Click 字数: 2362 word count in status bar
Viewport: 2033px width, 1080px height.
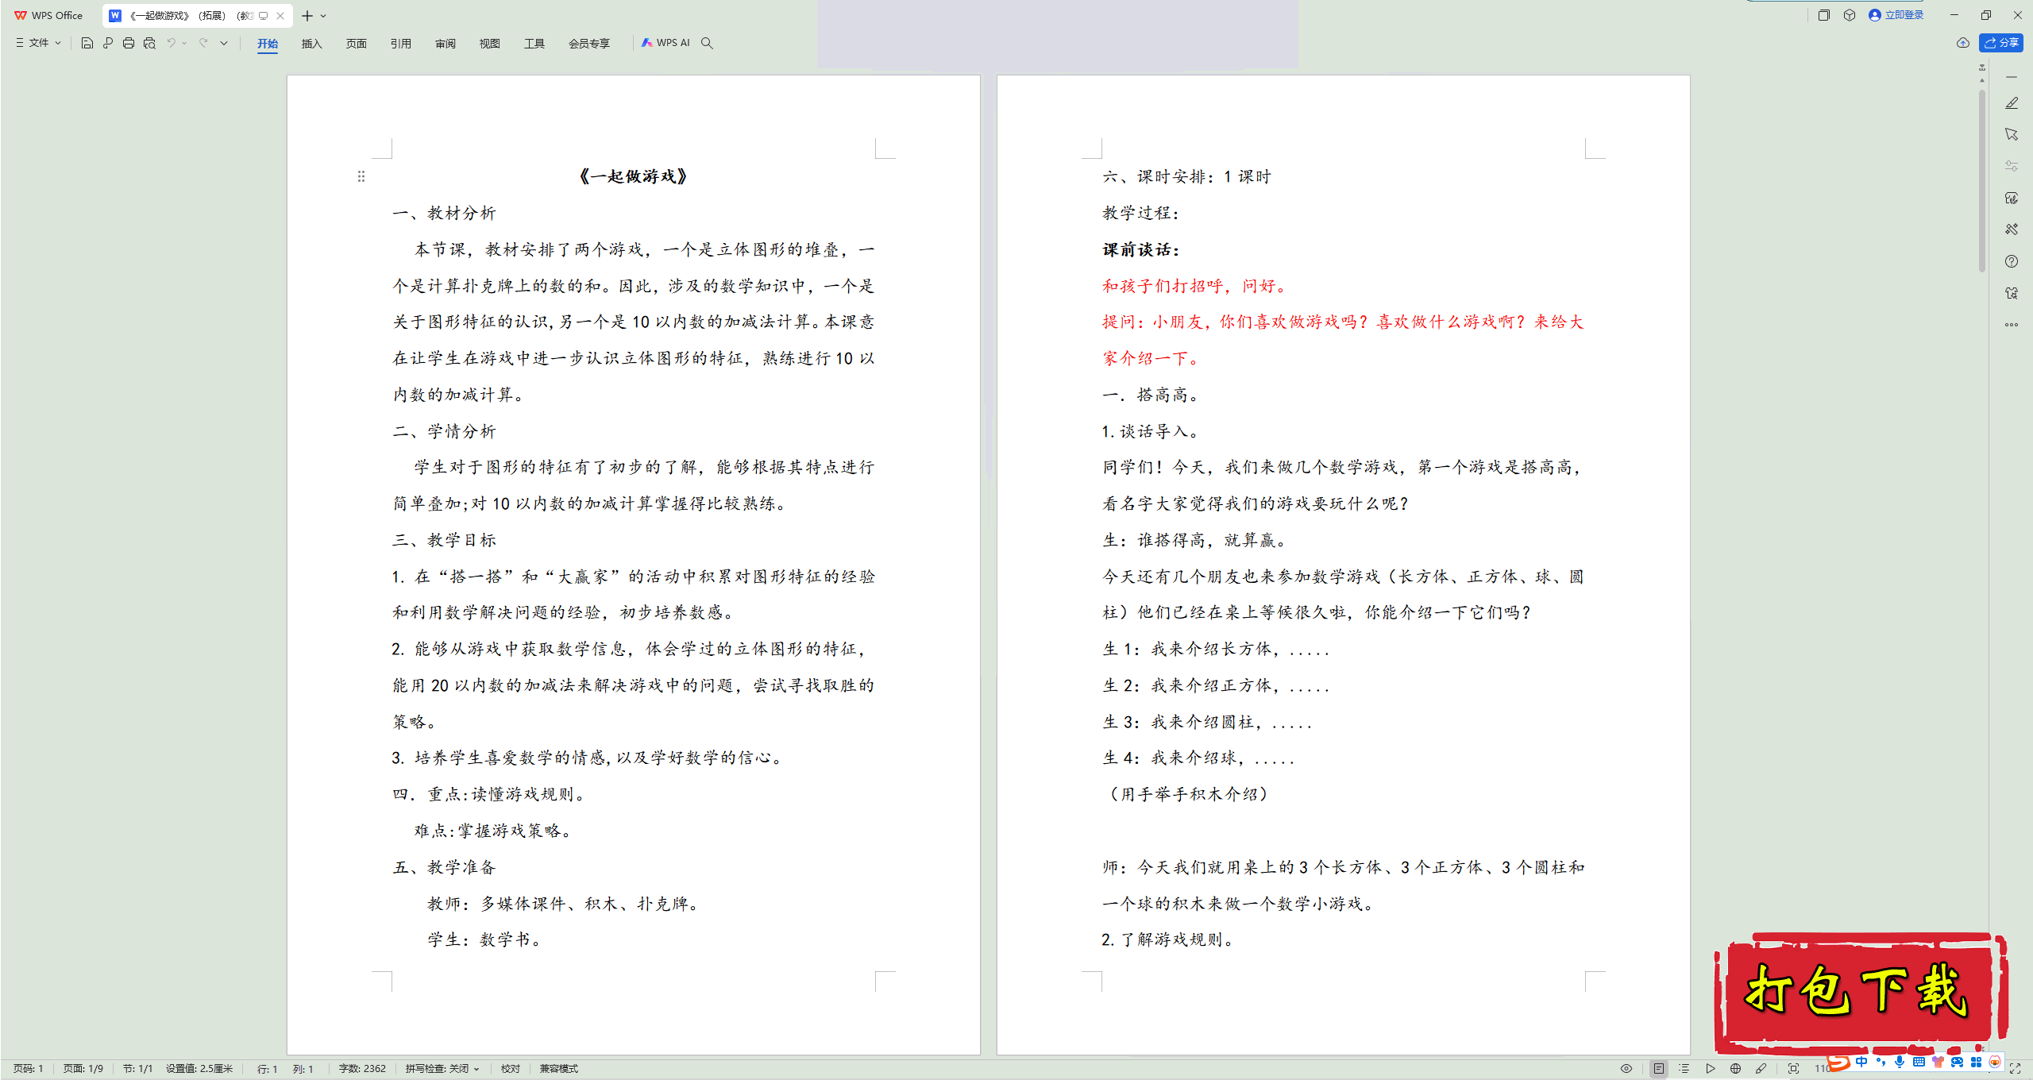362,1069
